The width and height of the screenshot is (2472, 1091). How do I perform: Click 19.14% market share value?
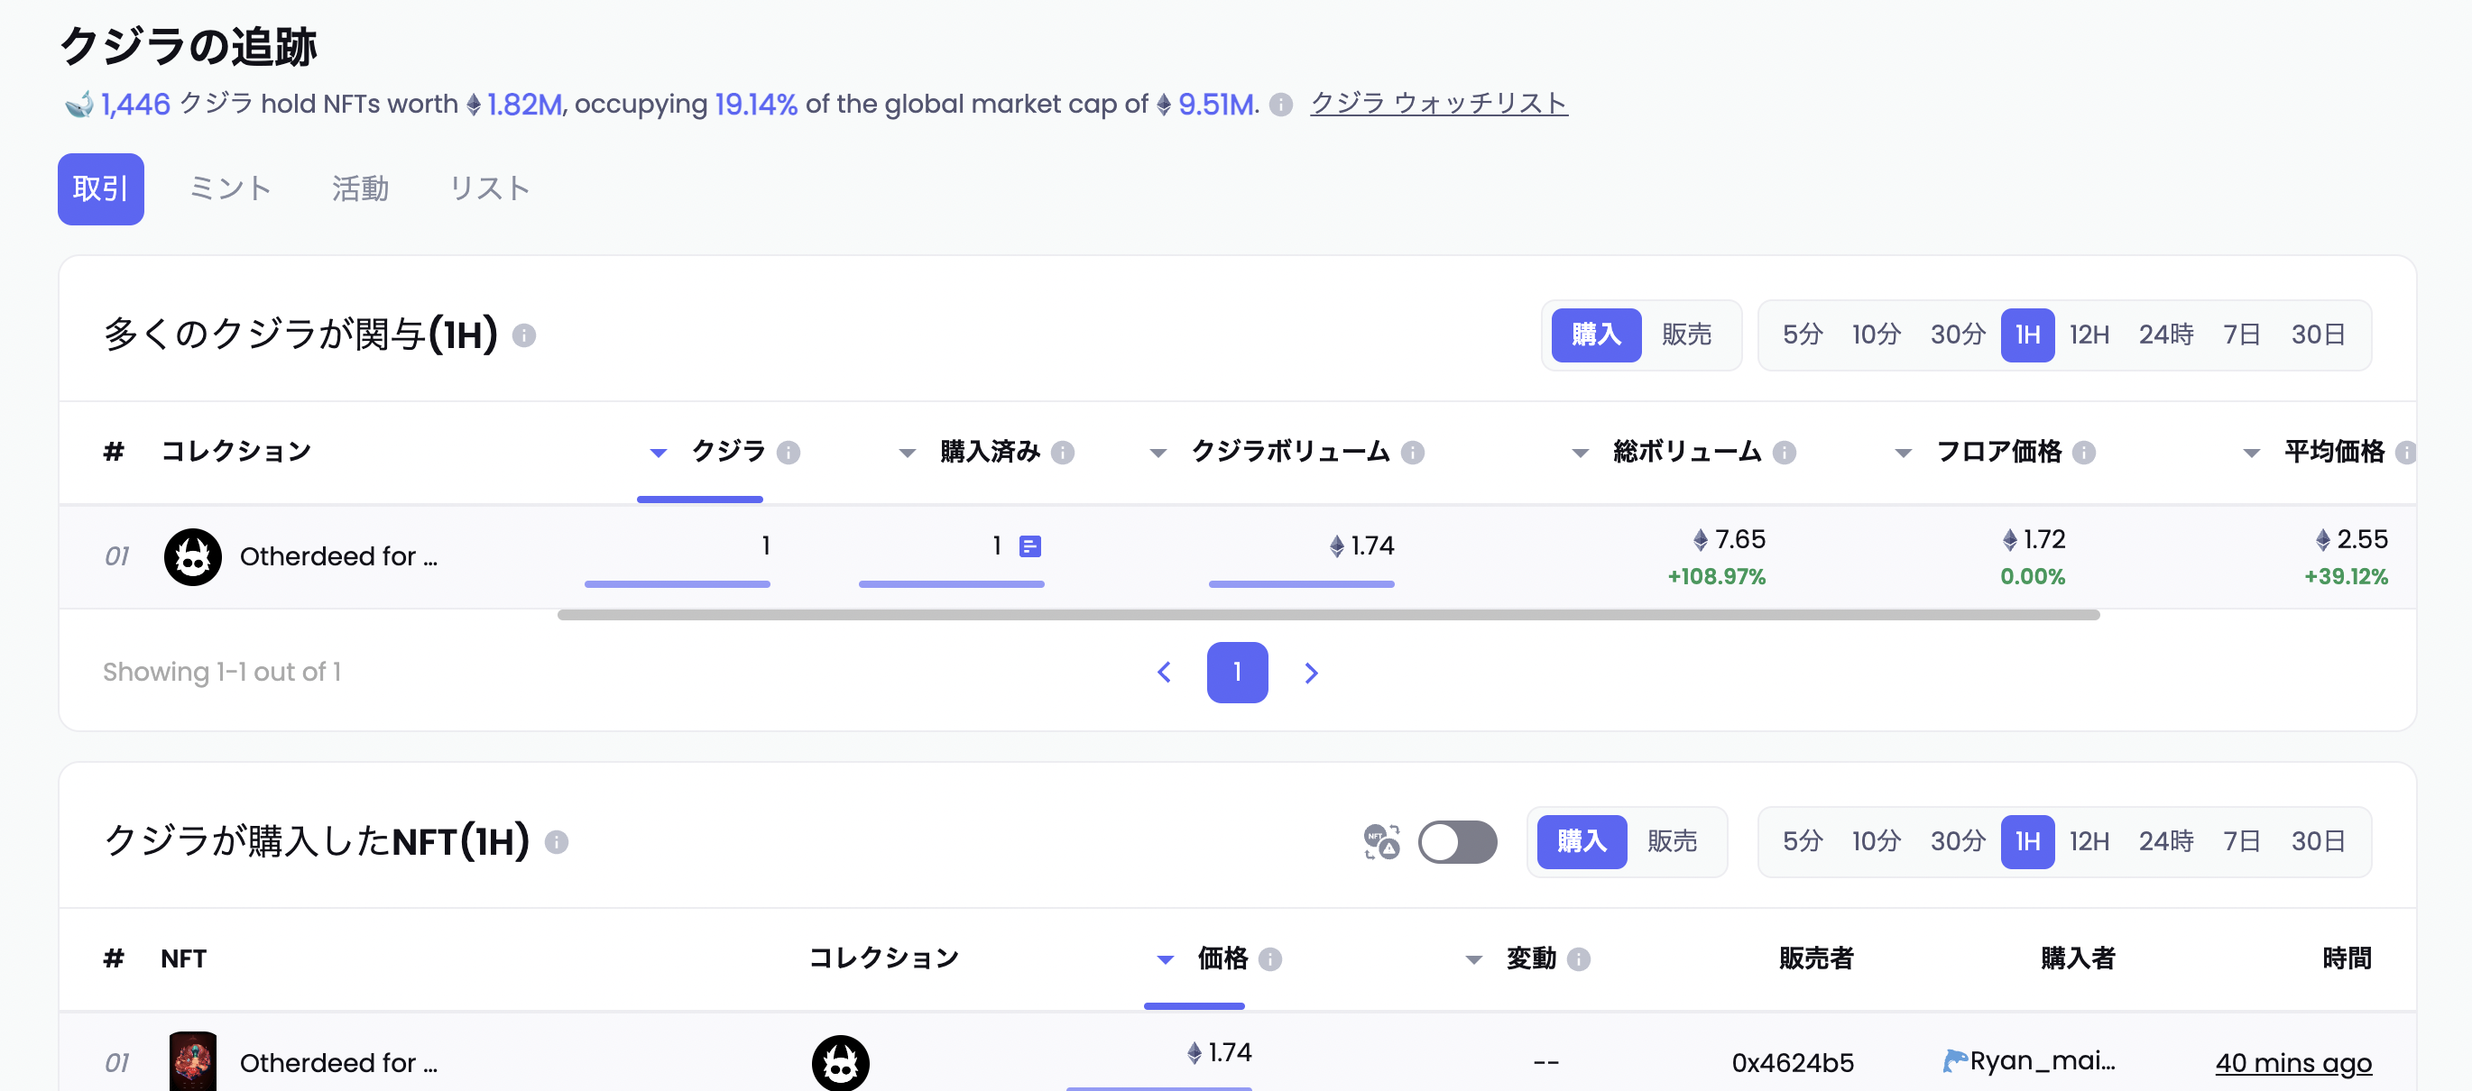tap(756, 105)
